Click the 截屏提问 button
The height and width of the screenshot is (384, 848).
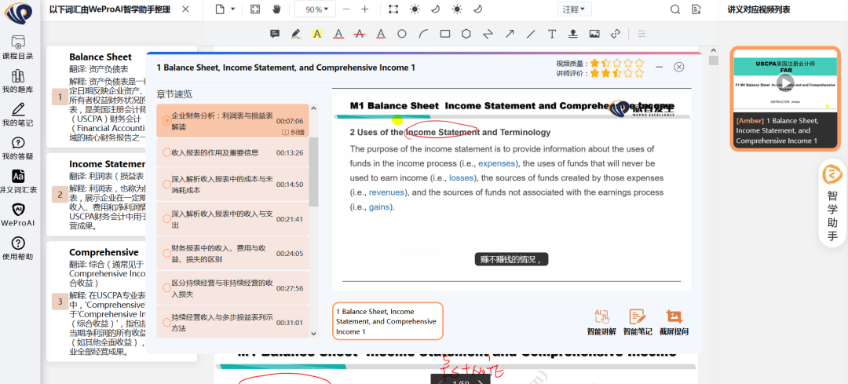pyautogui.click(x=674, y=322)
